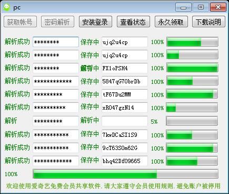Open 查看状态 to view status
Screen dimensions: 229x194
point(133,21)
